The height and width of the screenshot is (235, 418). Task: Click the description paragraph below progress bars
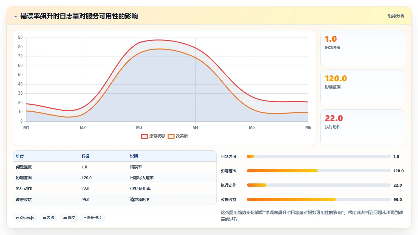coord(312,216)
